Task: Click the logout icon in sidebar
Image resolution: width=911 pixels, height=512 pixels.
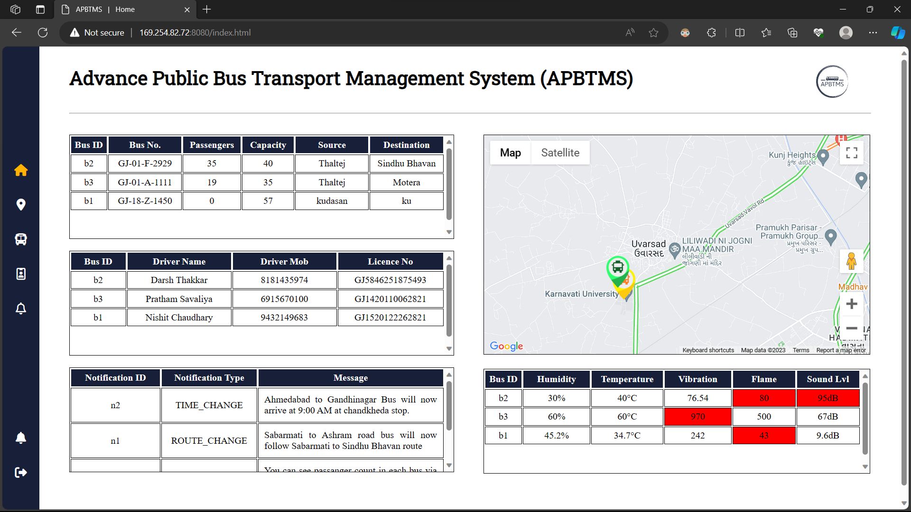Action: 21,472
